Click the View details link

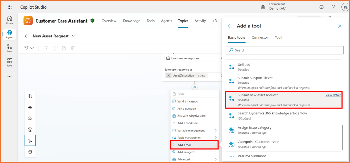[x=333, y=95]
